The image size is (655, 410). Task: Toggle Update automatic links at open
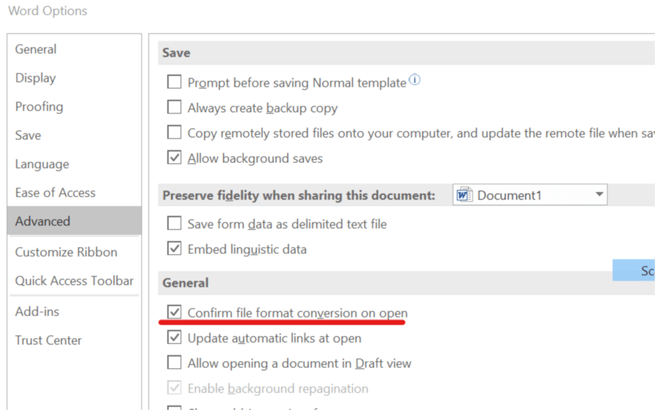[174, 337]
